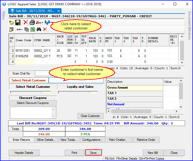Click the red X icon after the binoculars
This screenshot has width=193, height=161.
[x=45, y=29]
